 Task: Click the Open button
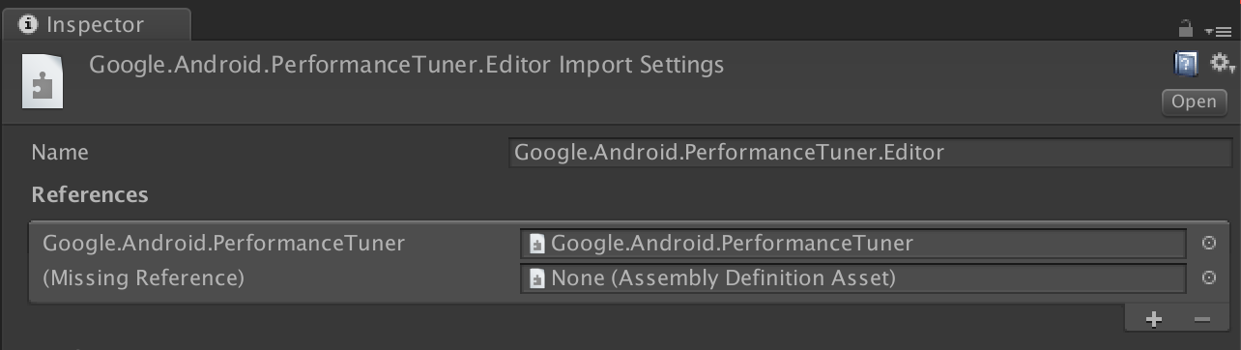coord(1195,102)
